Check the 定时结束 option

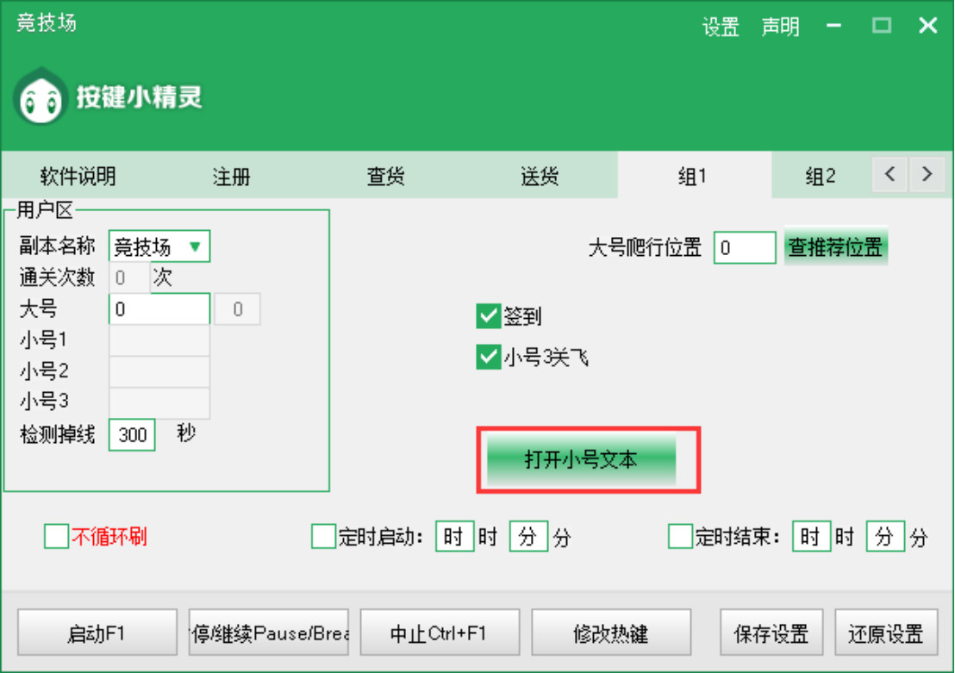680,537
